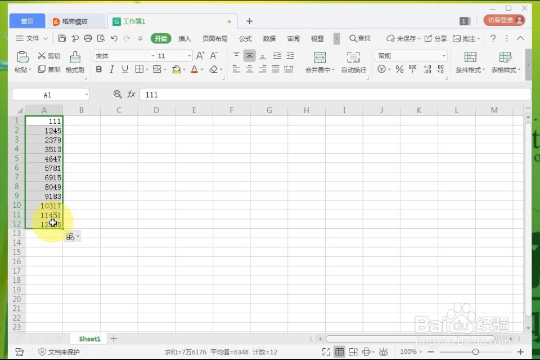Open the font size dropdown
The image size is (540, 360).
(189, 56)
